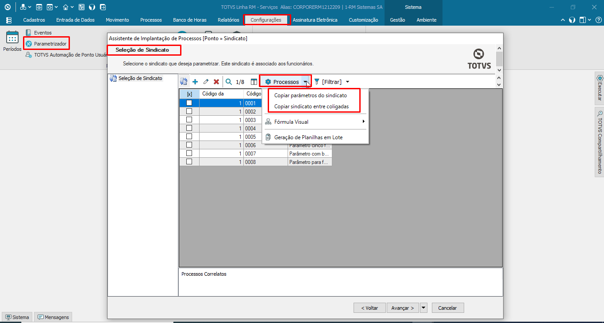The height and width of the screenshot is (323, 604).
Task: Open Eventos in the ribbon
Action: (x=38, y=33)
